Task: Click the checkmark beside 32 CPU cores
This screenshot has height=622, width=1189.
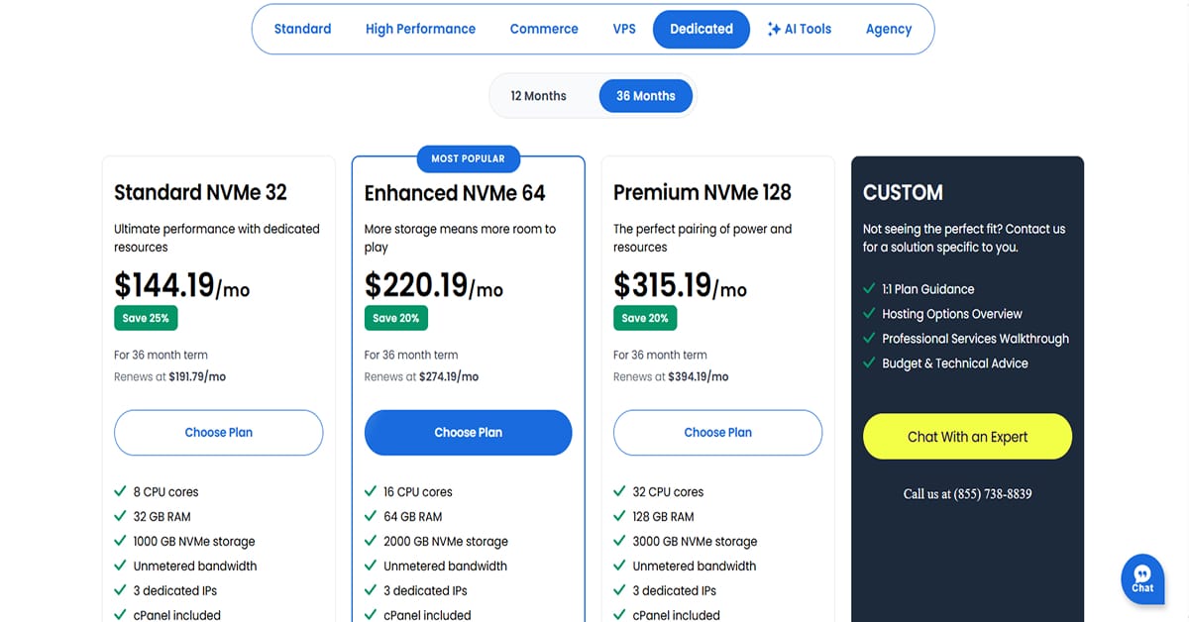Action: point(619,491)
